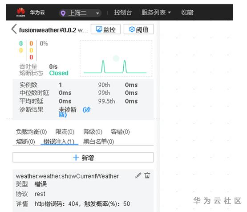Image resolution: width=247 pixels, height=212 pixels.
Task: Click the location pin icon
Action: click(63, 13)
